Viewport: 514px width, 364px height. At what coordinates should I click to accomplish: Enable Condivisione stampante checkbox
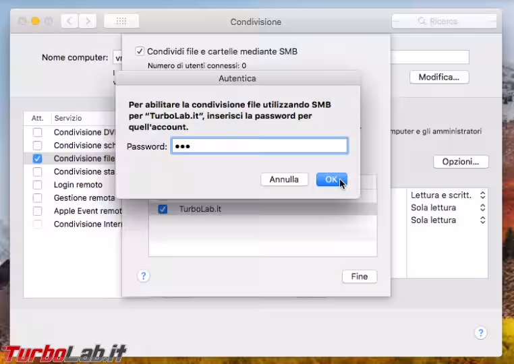click(x=37, y=172)
